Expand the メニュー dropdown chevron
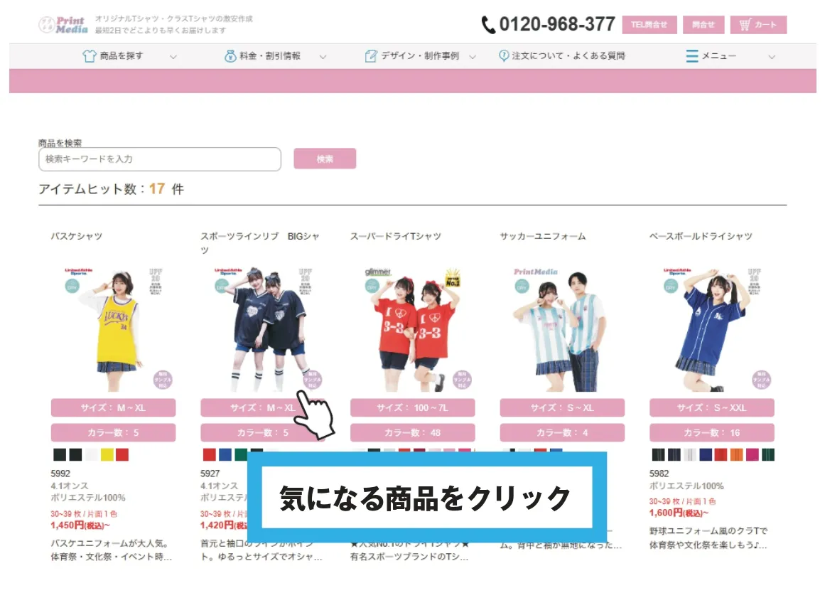 (772, 57)
